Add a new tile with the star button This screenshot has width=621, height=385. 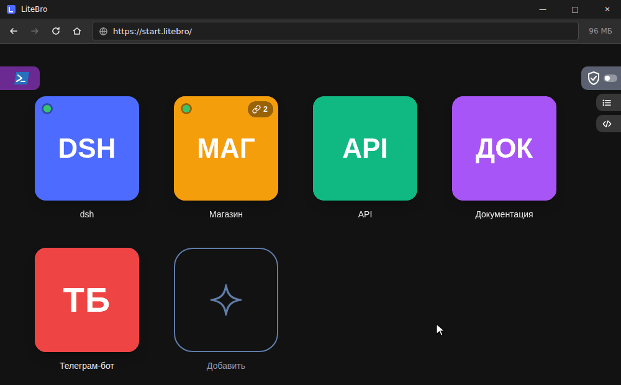(x=226, y=300)
